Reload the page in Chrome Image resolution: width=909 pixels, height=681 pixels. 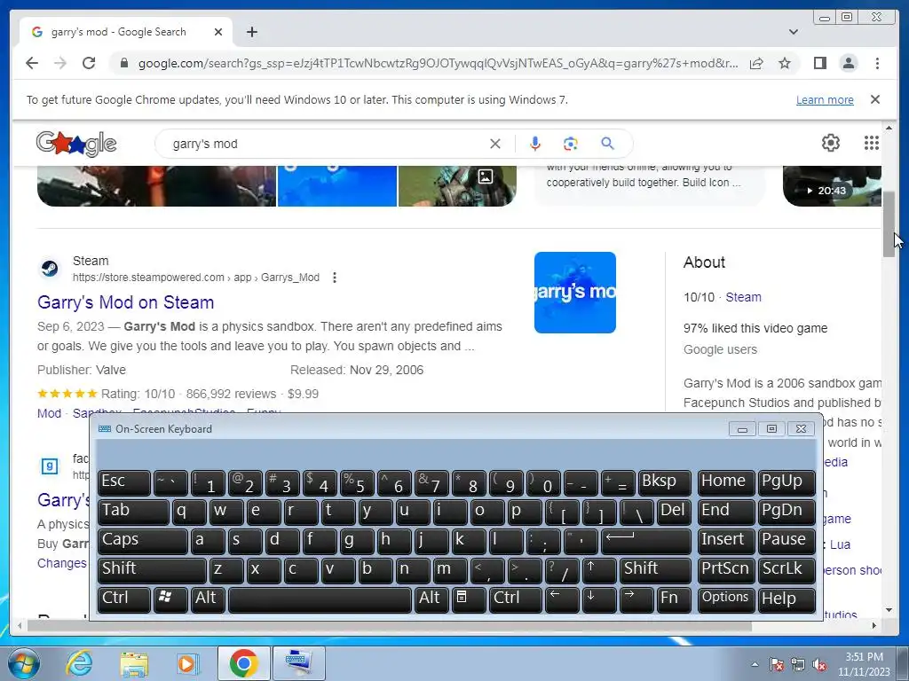point(89,63)
